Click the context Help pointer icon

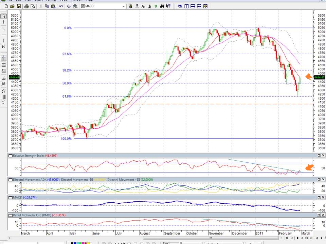pyautogui.click(x=168, y=6)
